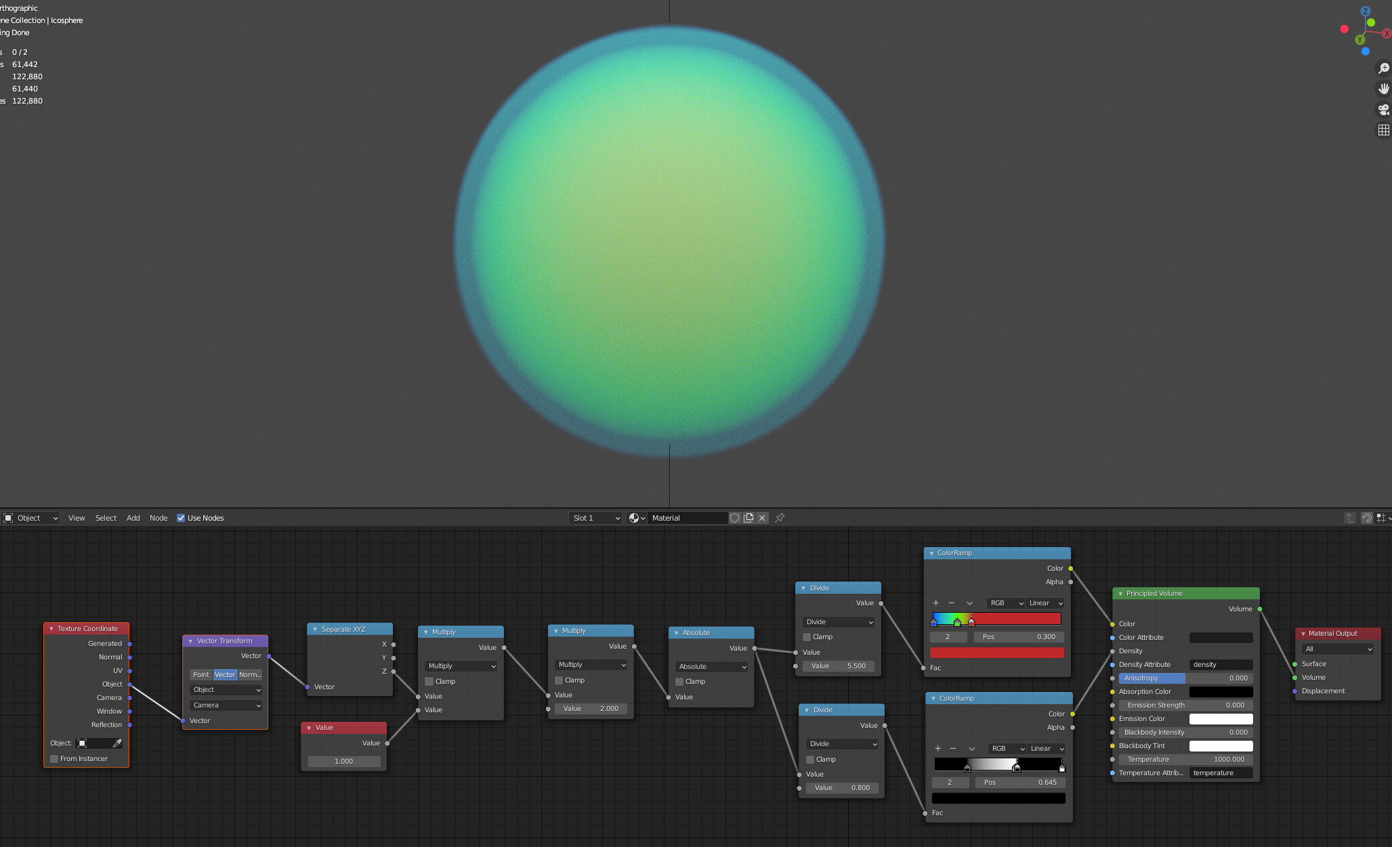The width and height of the screenshot is (1392, 847).
Task: Enable Clamp on the Absolute node
Action: [679, 682]
